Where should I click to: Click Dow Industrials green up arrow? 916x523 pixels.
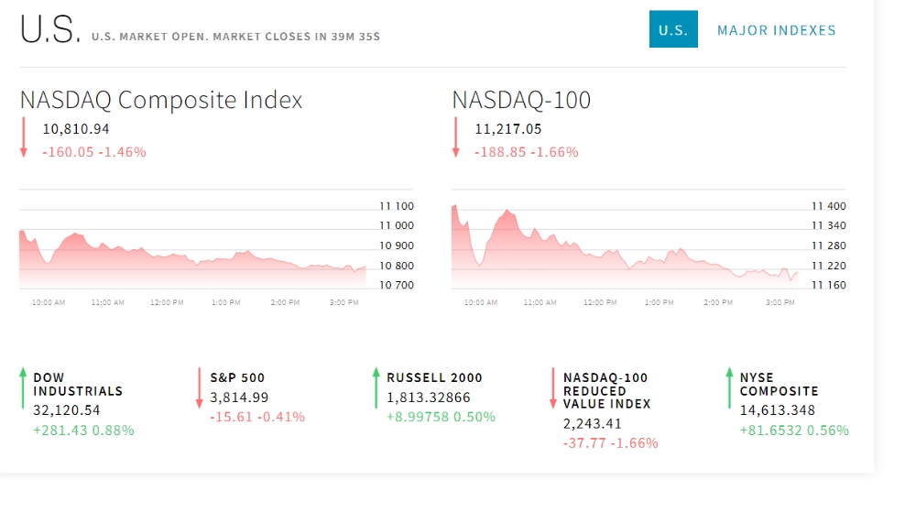23,387
